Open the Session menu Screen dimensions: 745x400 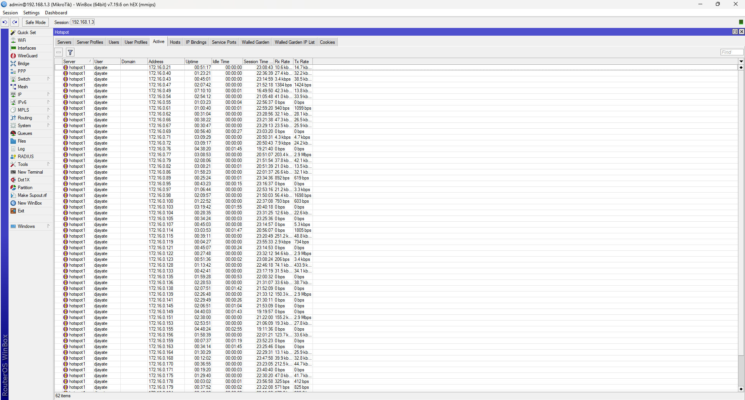[10, 13]
